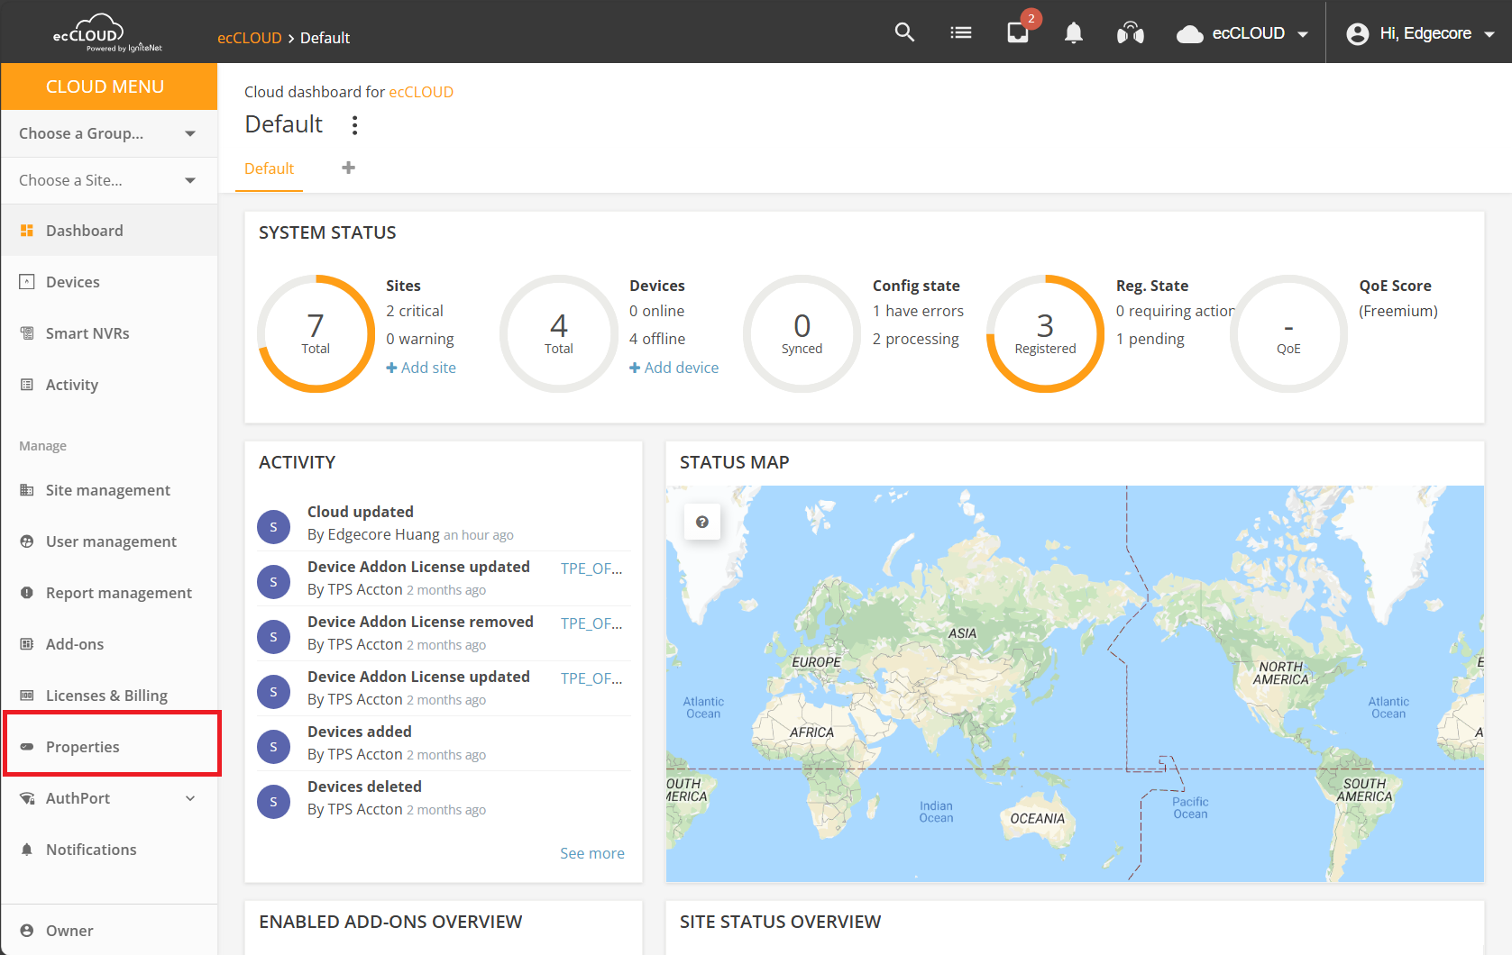This screenshot has width=1512, height=955.
Task: Click the Site management icon
Action: tap(27, 490)
